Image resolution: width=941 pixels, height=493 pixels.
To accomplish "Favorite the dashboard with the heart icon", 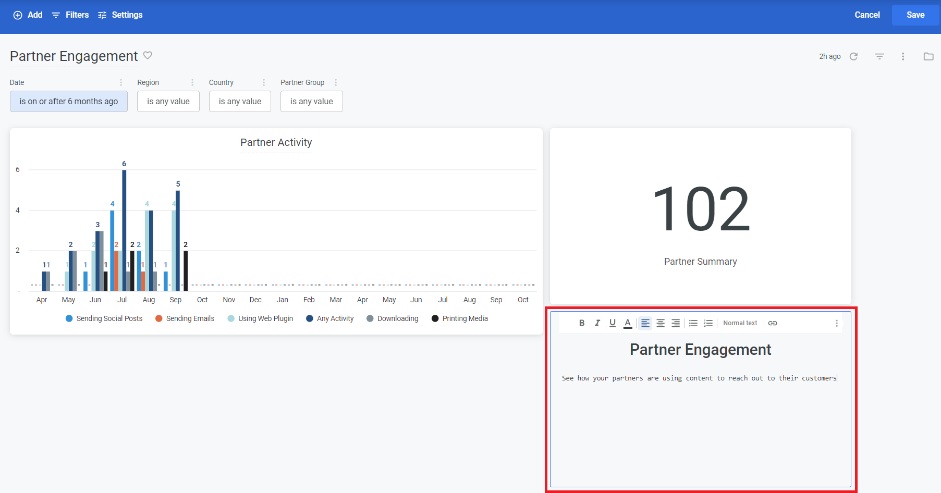I will coord(148,56).
